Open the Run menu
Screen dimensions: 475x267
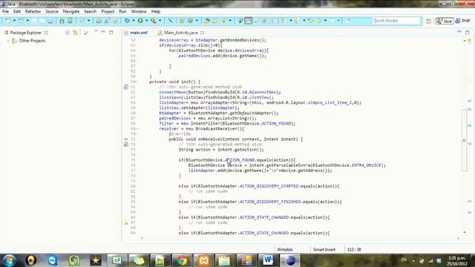click(x=122, y=12)
